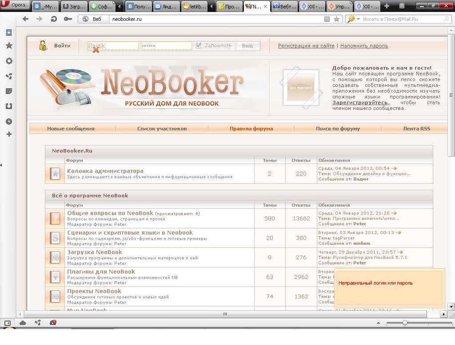Open Напомнить пароль link
The height and width of the screenshot is (345, 455).
click(x=364, y=46)
